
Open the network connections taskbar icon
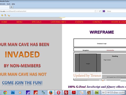coord(43,93)
